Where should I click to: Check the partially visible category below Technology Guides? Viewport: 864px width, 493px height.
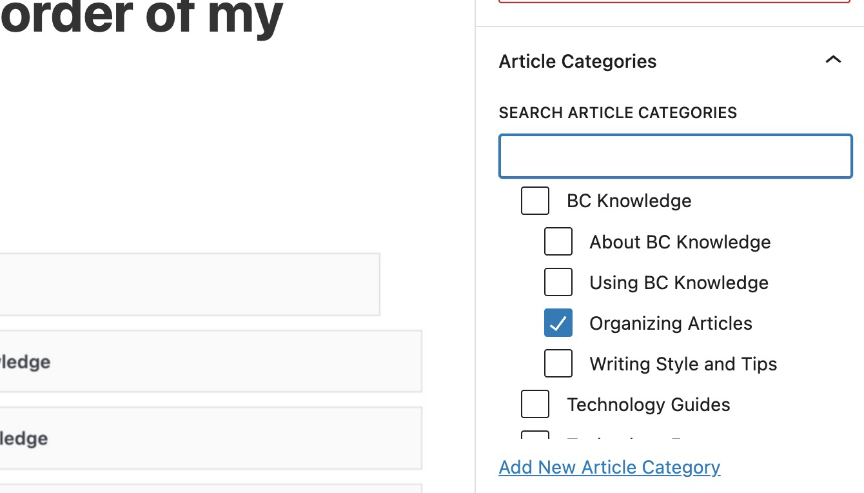[x=535, y=438]
